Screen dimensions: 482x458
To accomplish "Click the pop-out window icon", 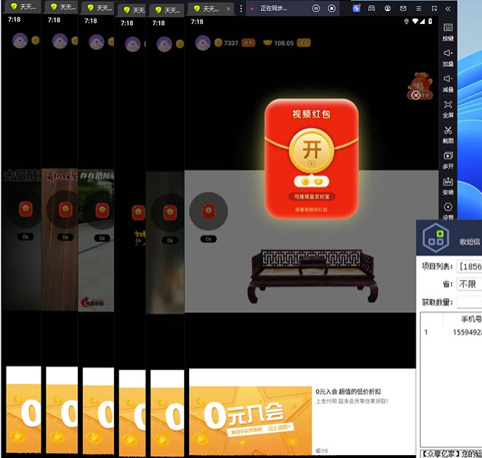I will coord(434,9).
